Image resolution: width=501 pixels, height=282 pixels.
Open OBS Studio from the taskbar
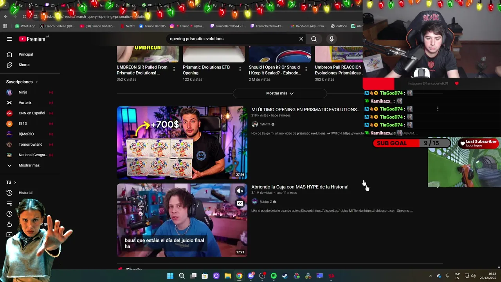262,276
